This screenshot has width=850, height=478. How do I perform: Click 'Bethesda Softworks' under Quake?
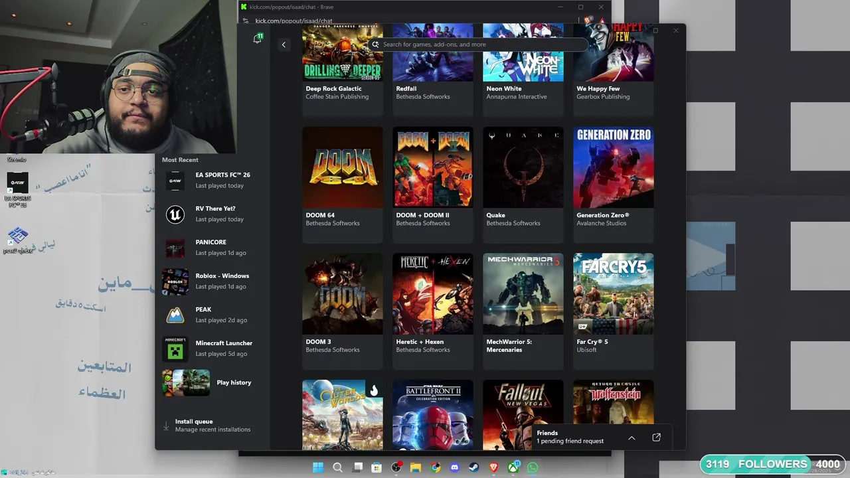(x=513, y=223)
